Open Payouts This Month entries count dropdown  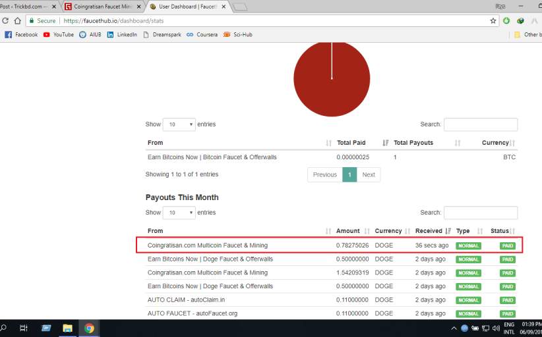tap(179, 213)
